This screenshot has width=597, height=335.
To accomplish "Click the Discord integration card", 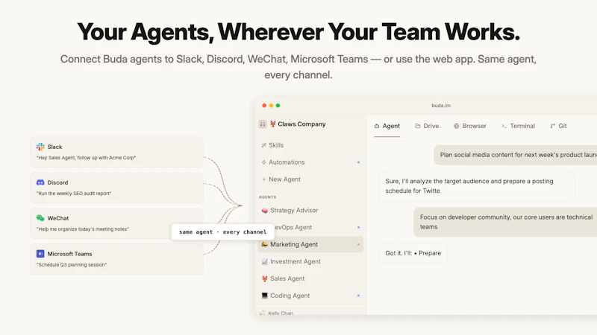I will 116,188.
